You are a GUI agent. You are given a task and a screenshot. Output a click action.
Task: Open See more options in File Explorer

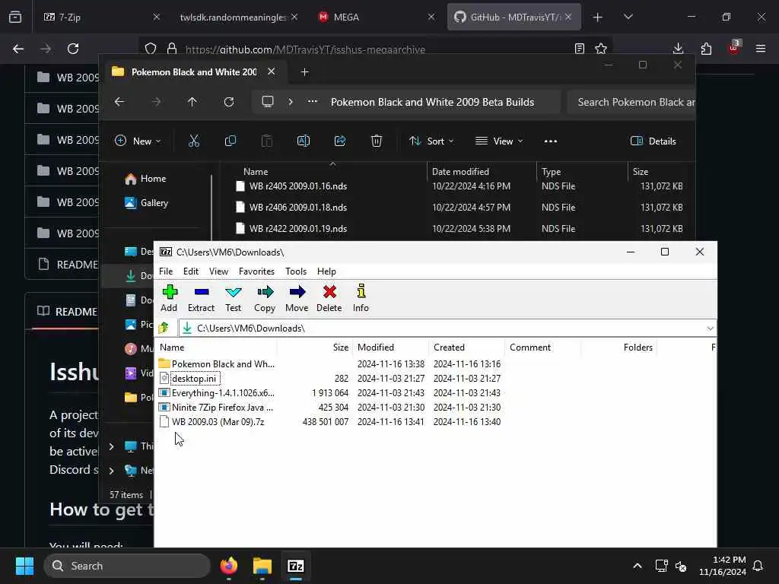point(551,141)
